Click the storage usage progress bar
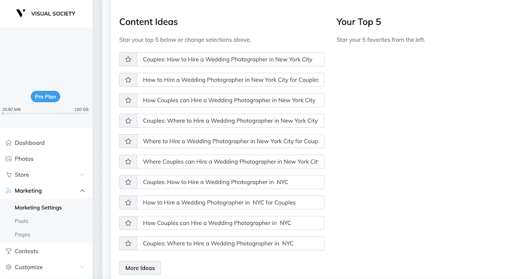Screen dimensions: 531x279 (45, 114)
